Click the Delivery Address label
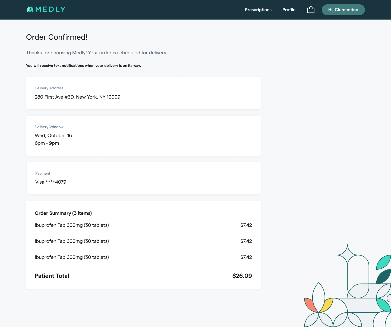Viewport: 391px width, 327px height. (x=49, y=88)
